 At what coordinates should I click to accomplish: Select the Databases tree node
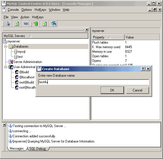pyautogui.click(x=21, y=46)
